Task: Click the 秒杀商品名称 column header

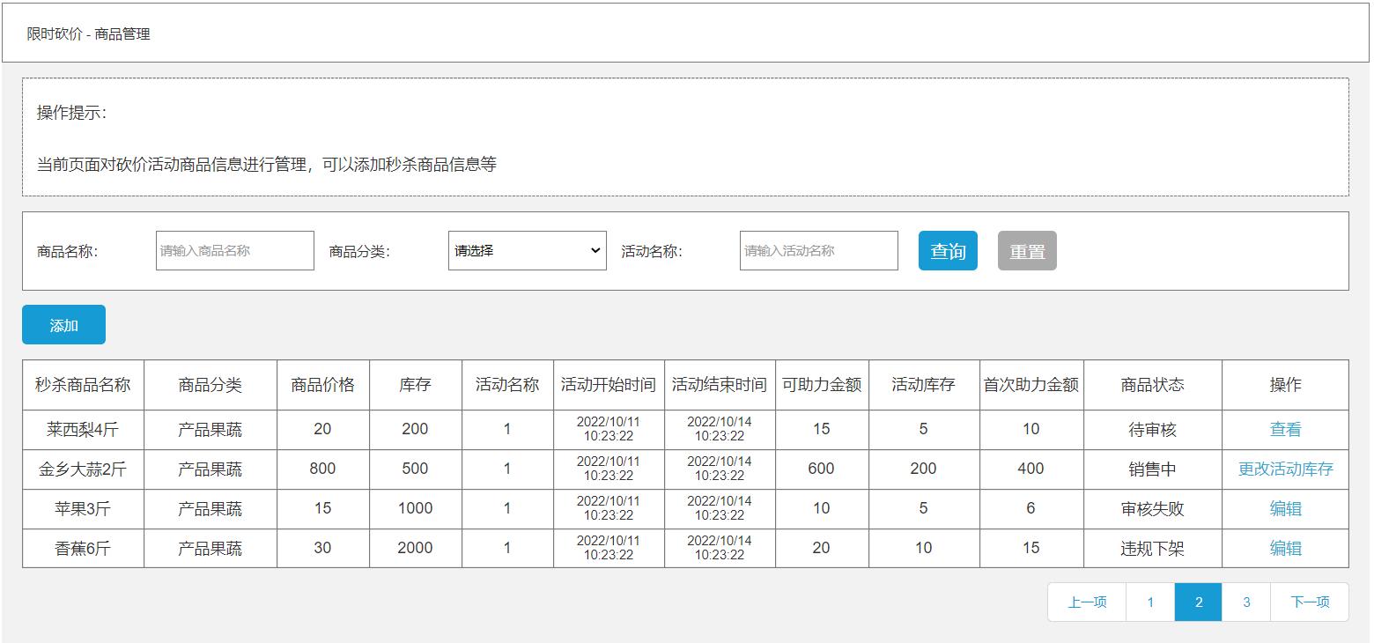Action: [x=83, y=384]
